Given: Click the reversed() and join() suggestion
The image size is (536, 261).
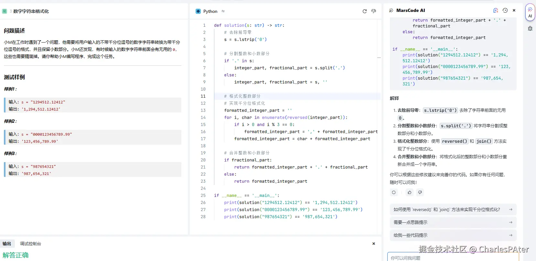Looking at the screenshot, I should (x=453, y=209).
